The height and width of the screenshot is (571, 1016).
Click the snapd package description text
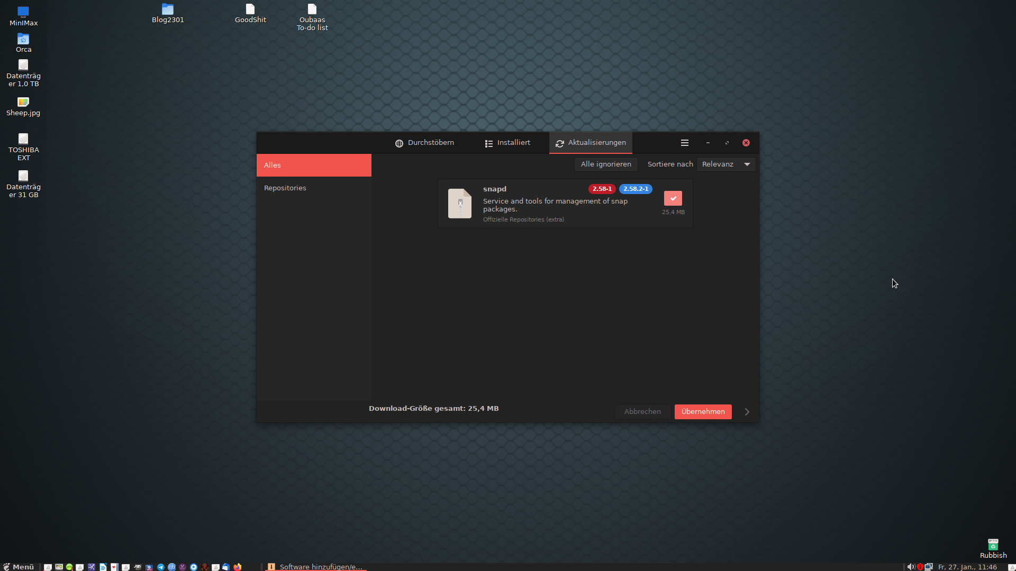click(x=555, y=205)
